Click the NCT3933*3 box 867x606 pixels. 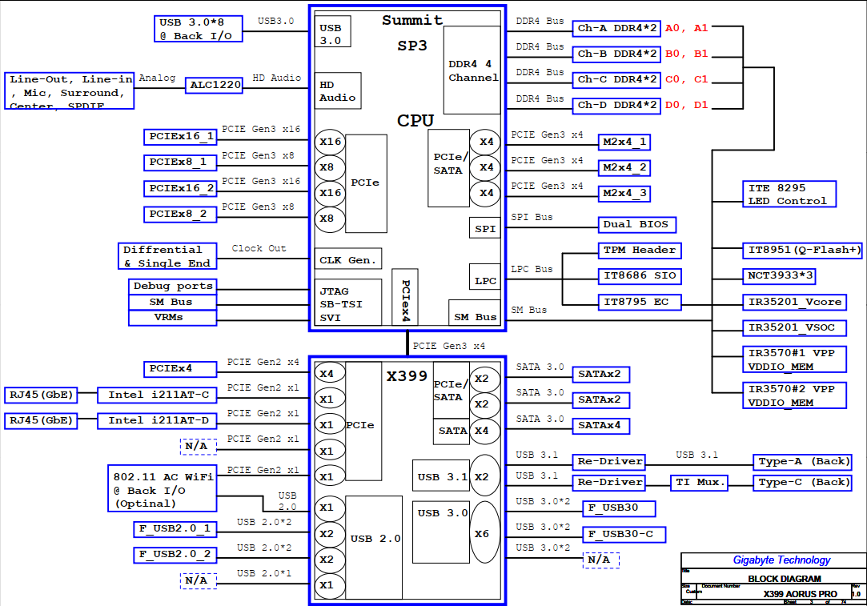[x=778, y=276]
